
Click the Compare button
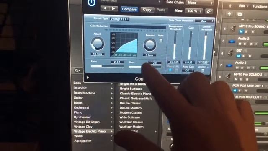129,9
